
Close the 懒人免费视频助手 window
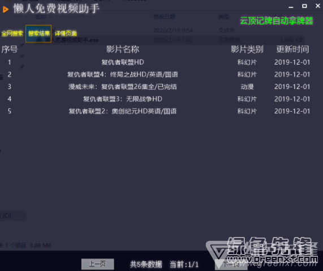[318, 6]
